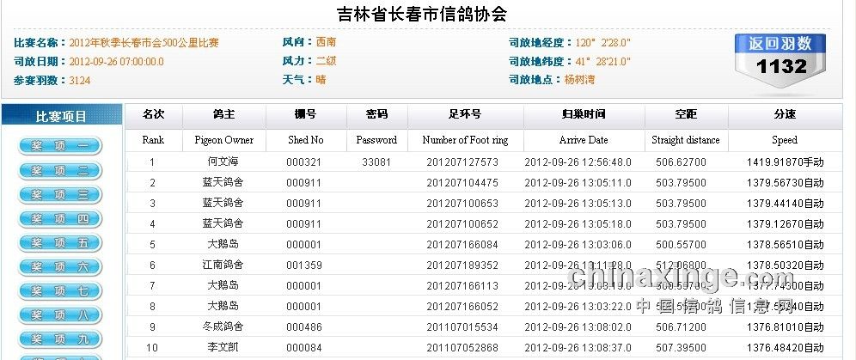
Task: Click the 鸽主 Pigeon Owner column header
Action: click(223, 115)
